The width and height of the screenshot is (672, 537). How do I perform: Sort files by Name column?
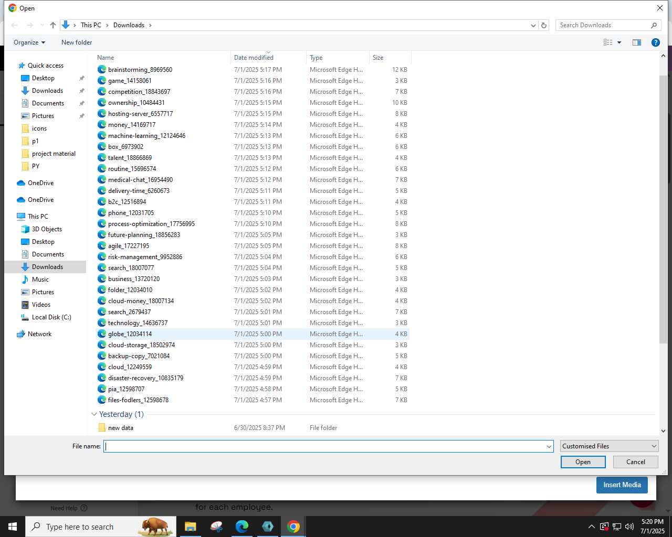click(163, 58)
